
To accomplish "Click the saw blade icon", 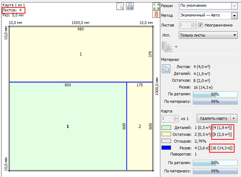I will coord(167,47).
